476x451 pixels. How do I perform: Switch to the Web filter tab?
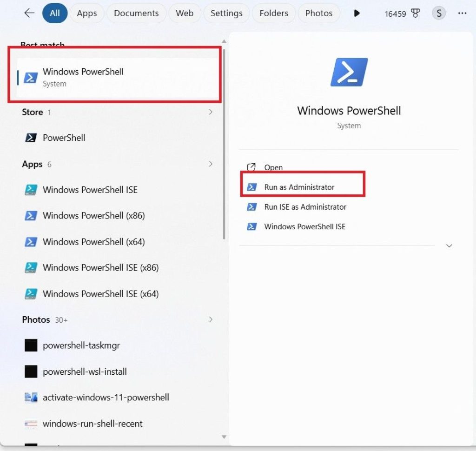pyautogui.click(x=185, y=13)
